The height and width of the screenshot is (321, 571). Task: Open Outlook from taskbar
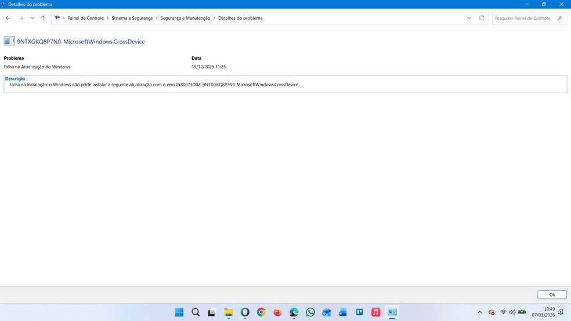pyautogui.click(x=327, y=312)
